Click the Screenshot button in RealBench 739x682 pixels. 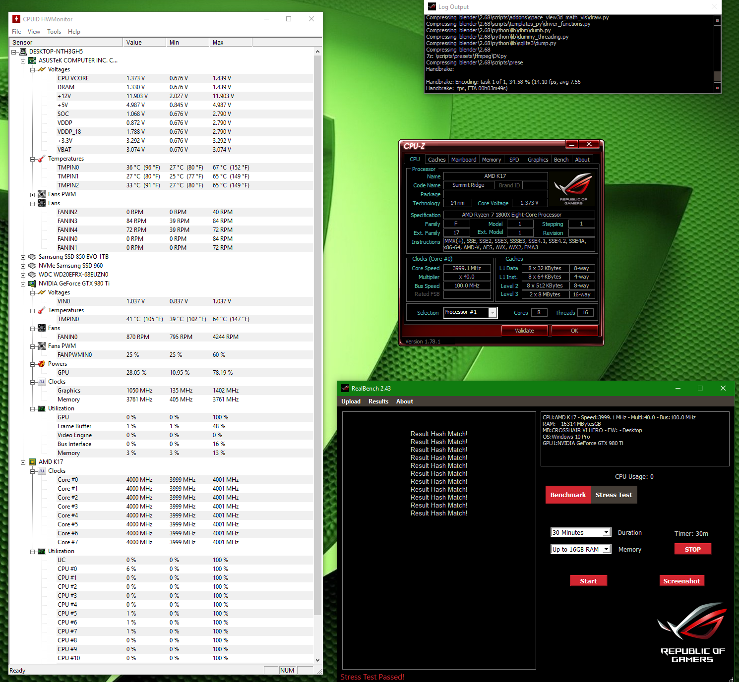(681, 581)
